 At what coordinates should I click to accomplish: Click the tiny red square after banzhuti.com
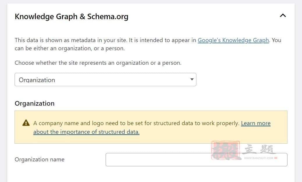(x=276, y=158)
